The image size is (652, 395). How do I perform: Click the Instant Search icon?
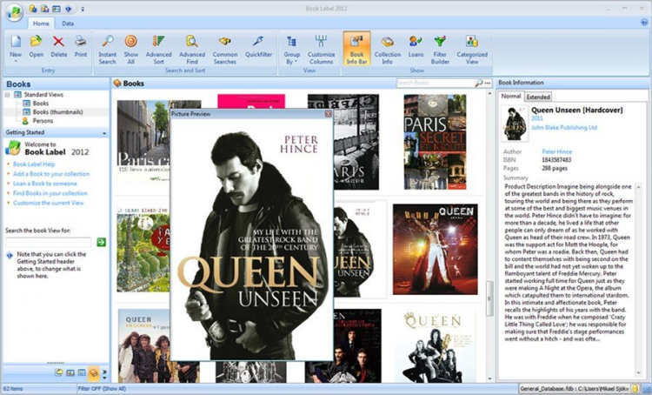(107, 43)
